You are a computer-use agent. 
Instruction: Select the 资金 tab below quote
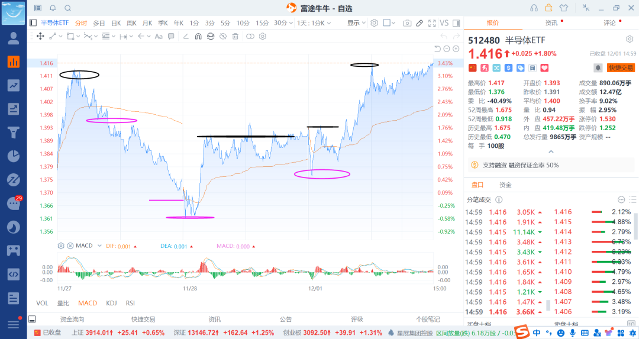point(505,185)
